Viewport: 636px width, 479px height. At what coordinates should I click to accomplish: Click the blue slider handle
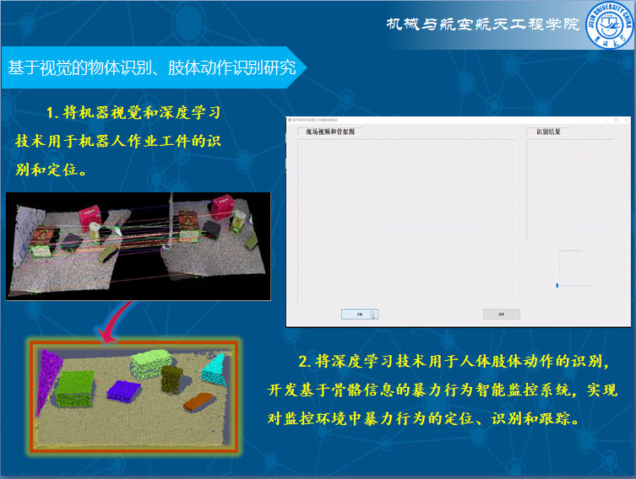(x=557, y=286)
